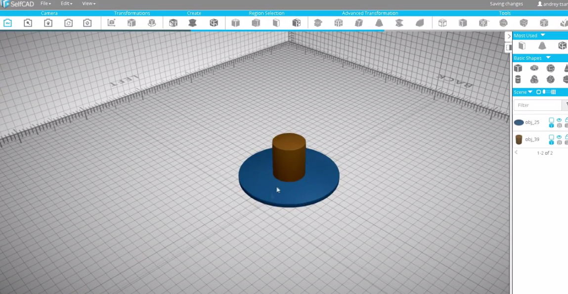Click third icon in Create group
Image resolution: width=568 pixels, height=294 pixels.
pos(214,23)
